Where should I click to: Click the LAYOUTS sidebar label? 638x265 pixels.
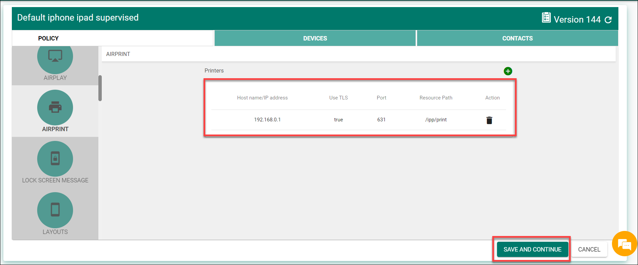[55, 232]
